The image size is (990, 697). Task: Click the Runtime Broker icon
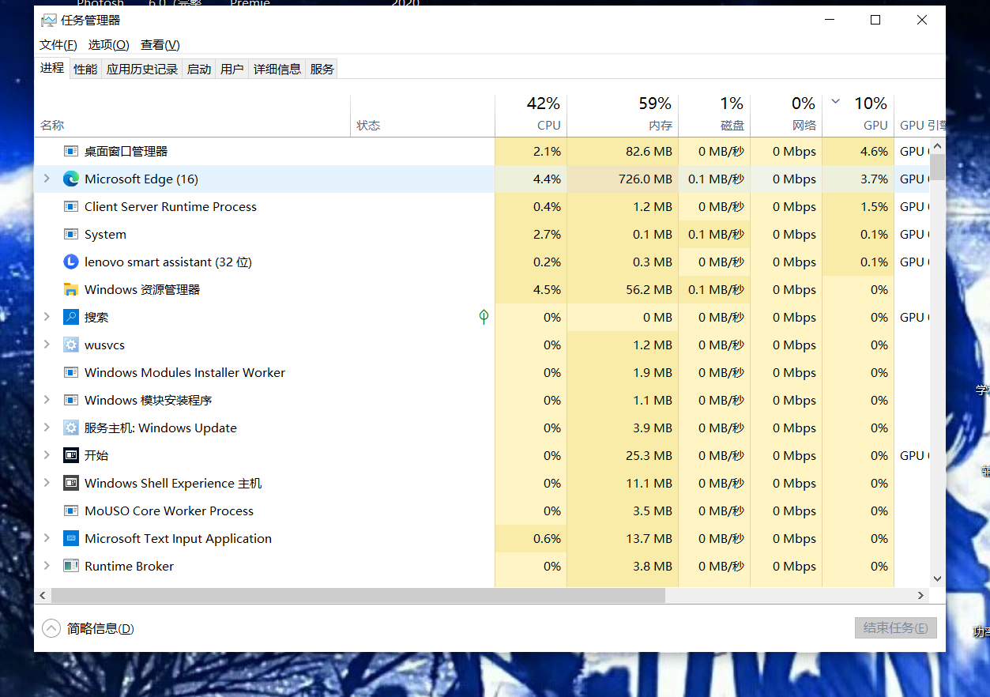[71, 566]
